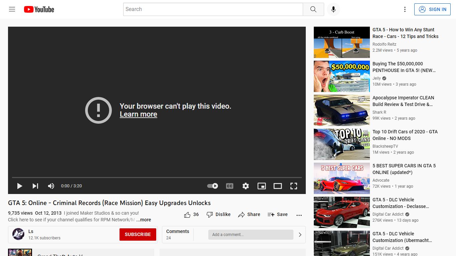Image resolution: width=456 pixels, height=256 pixels.
Task: Skip to the next video
Action: 35,186
